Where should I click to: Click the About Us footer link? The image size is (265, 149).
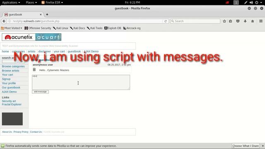point(7,132)
